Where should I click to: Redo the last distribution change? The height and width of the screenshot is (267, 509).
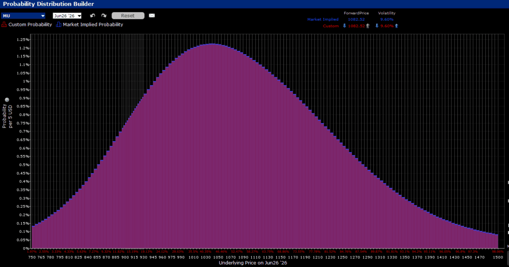(x=104, y=16)
